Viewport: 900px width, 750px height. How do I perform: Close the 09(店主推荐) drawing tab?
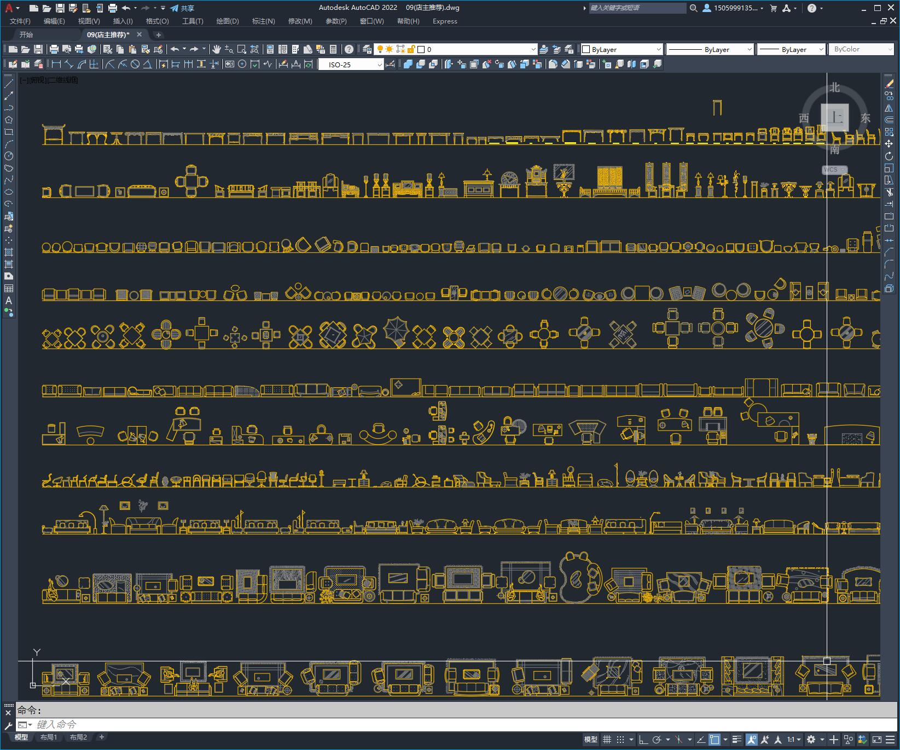139,34
